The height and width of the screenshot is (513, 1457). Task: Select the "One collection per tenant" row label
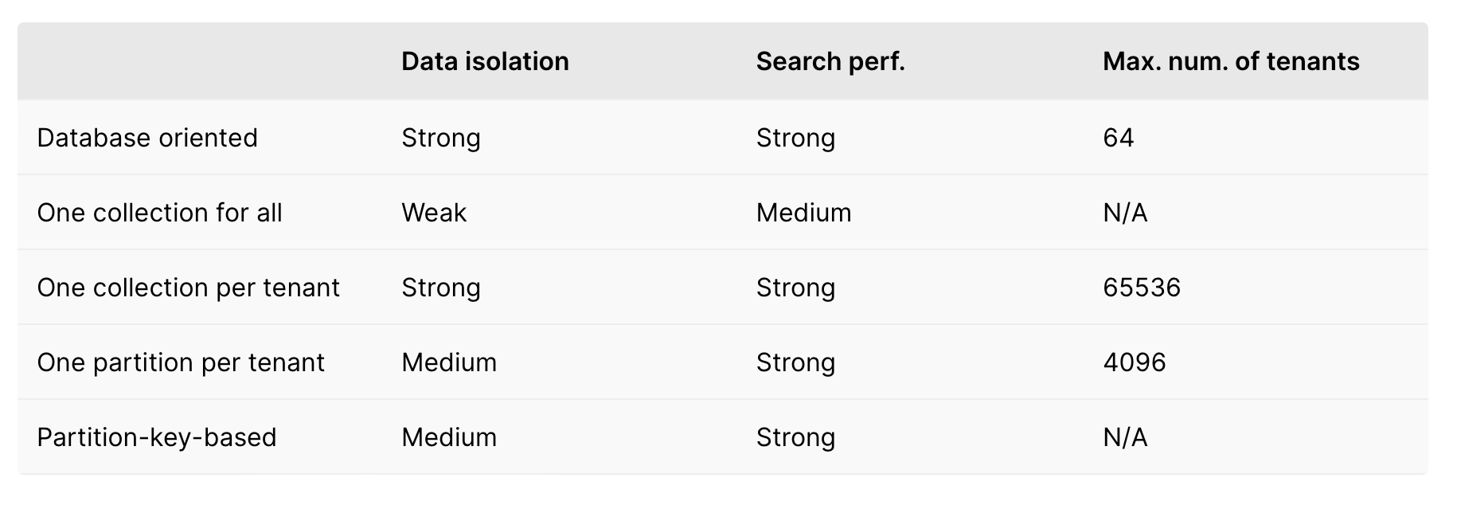188,288
